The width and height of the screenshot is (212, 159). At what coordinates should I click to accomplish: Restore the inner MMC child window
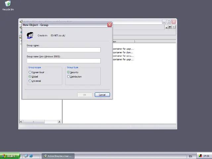point(170,27)
